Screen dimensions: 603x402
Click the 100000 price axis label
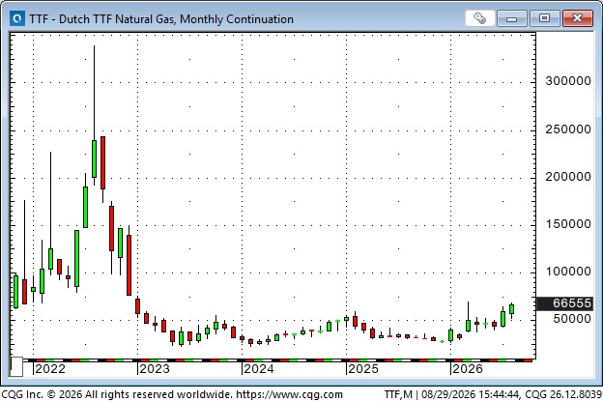(x=568, y=272)
